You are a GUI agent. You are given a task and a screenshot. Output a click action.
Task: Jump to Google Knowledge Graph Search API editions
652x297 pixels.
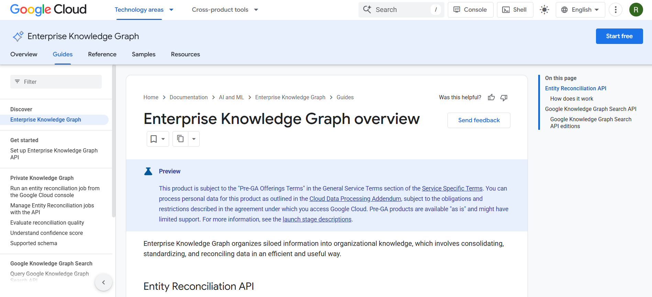click(x=591, y=123)
